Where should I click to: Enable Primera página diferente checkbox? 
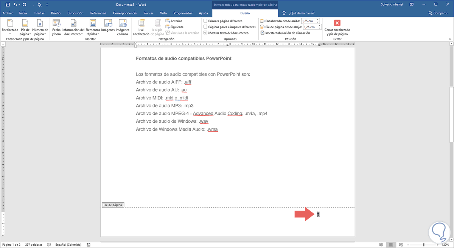(x=205, y=21)
